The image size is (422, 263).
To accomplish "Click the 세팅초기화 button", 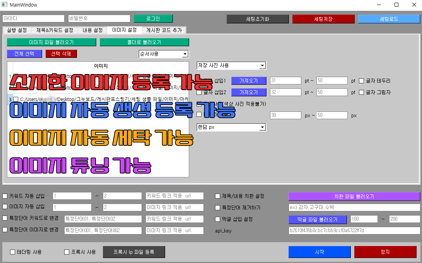I will [x=258, y=19].
